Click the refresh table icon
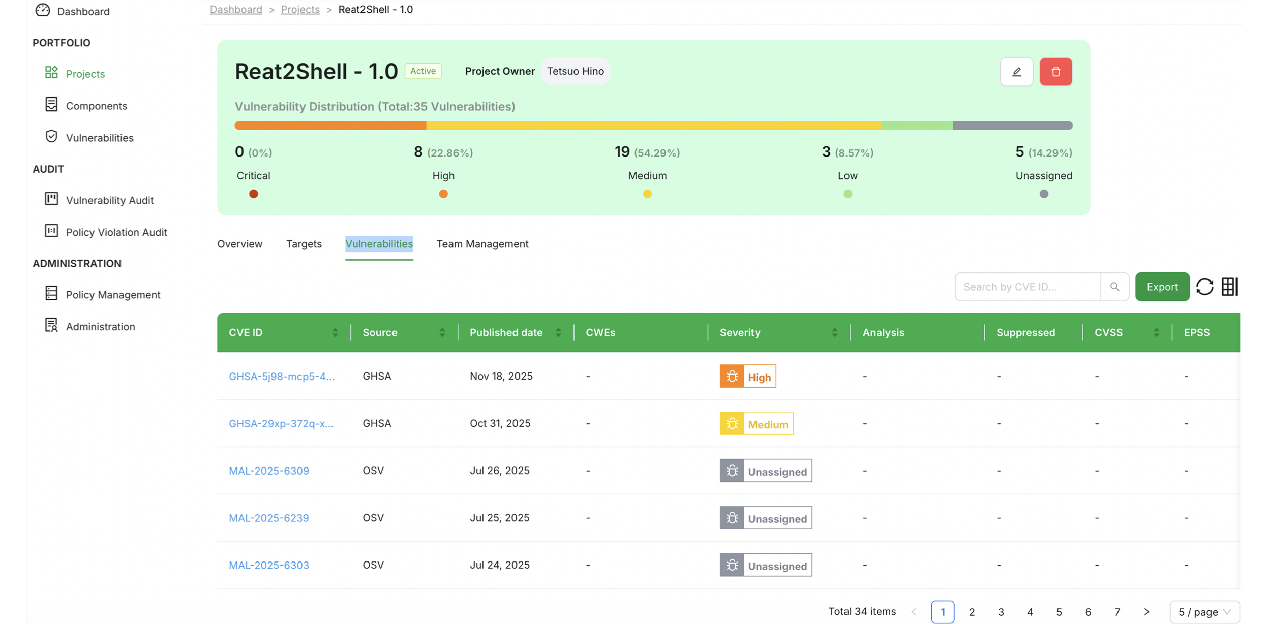Image resolution: width=1269 pixels, height=624 pixels. (x=1204, y=287)
